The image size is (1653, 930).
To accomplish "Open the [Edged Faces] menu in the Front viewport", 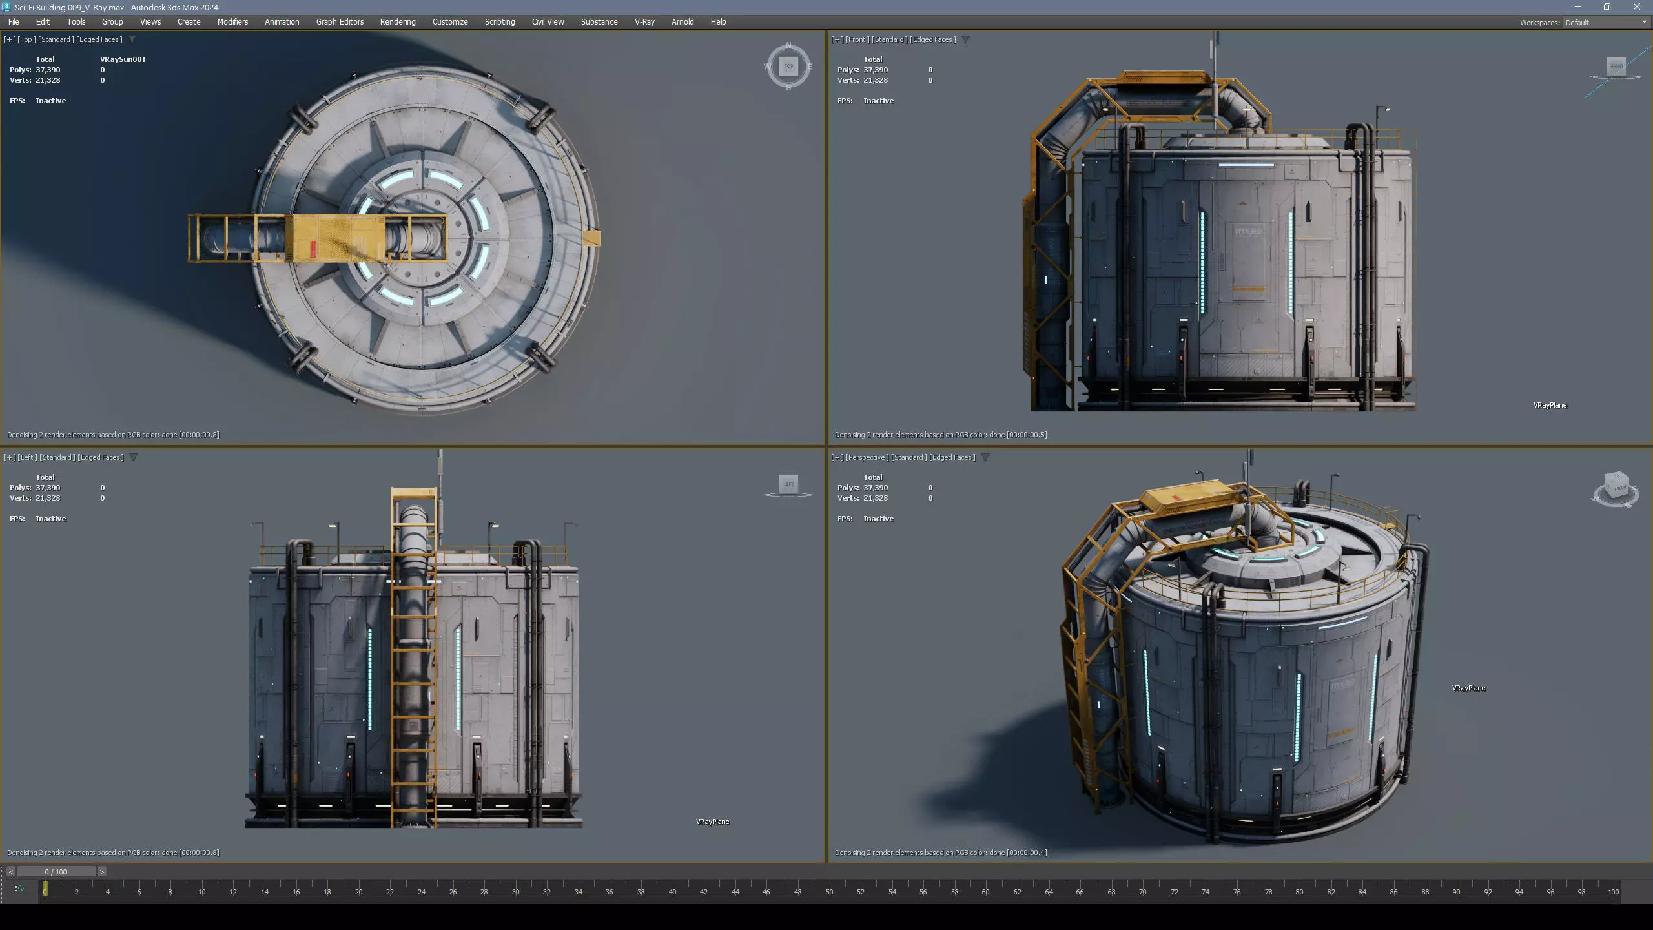I will click(932, 39).
